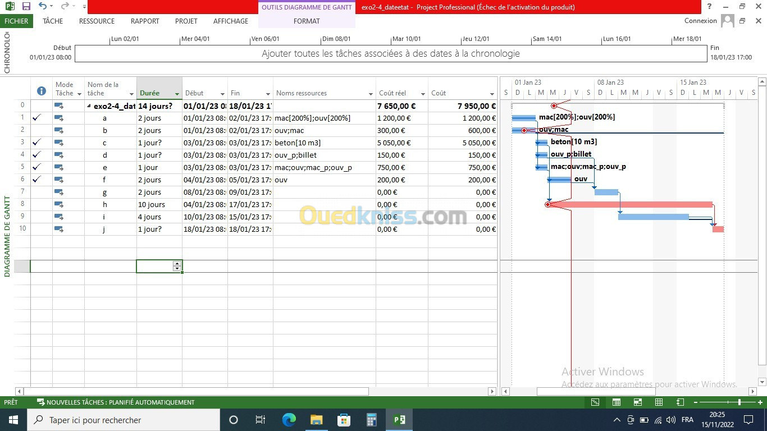Click the Help question mark icon

click(710, 6)
